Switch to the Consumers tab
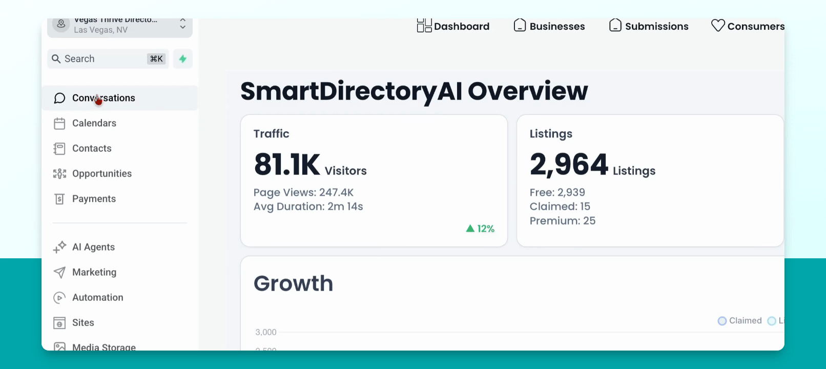Image resolution: width=826 pixels, height=369 pixels. [x=748, y=26]
